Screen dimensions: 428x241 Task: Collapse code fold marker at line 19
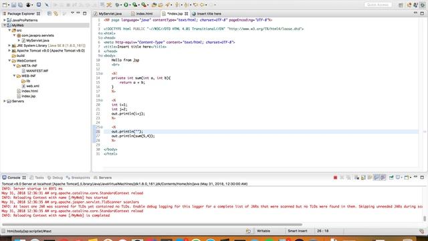click(x=102, y=100)
